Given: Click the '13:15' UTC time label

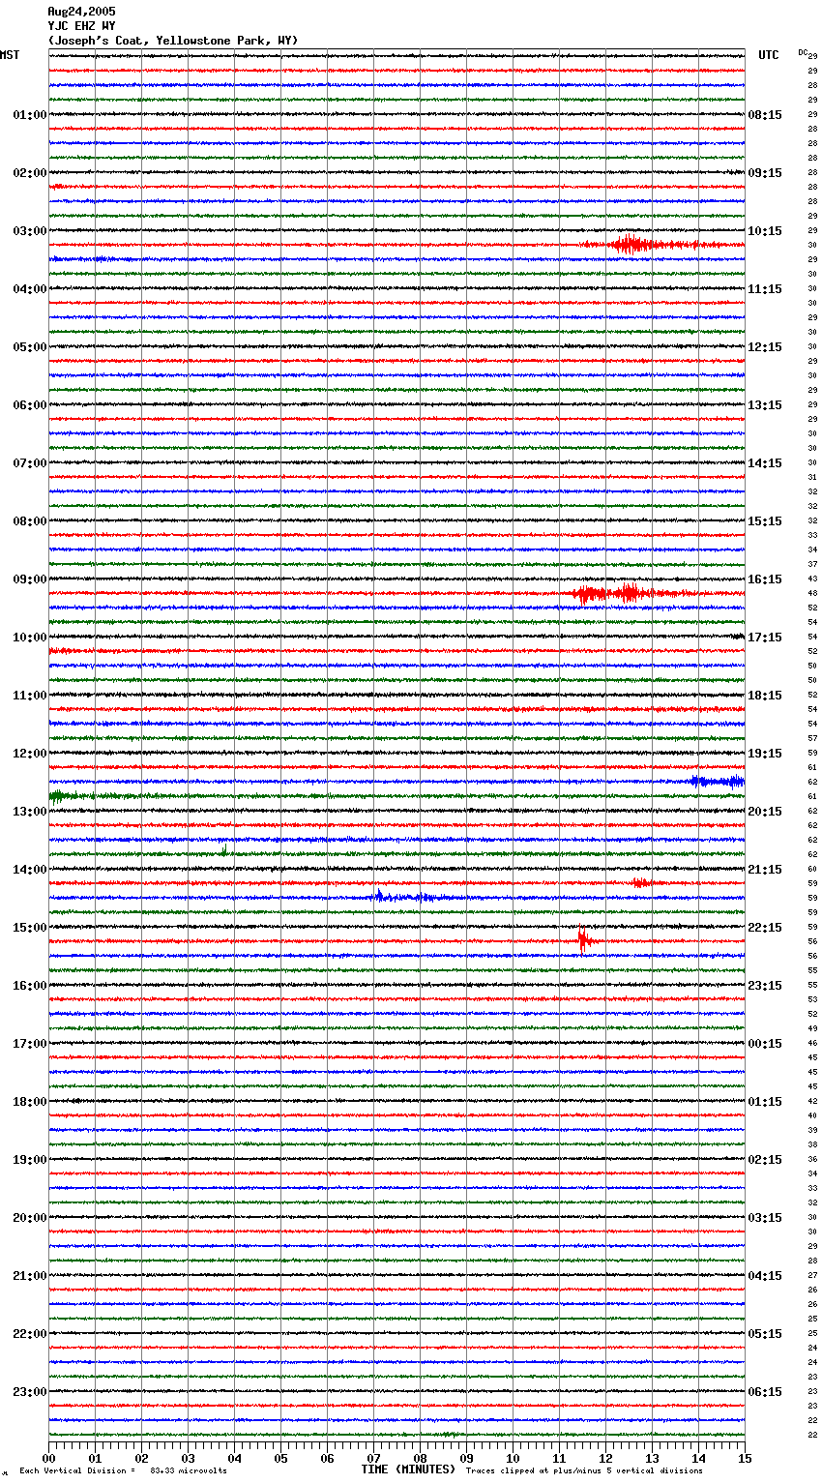Looking at the screenshot, I should 765,405.
